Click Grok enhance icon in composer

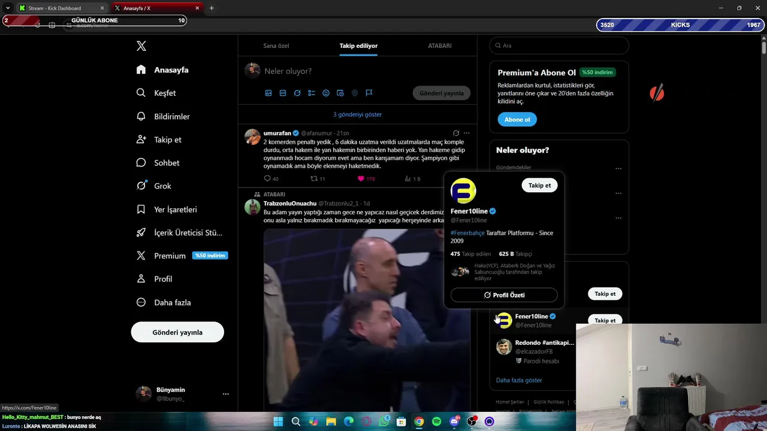[297, 93]
